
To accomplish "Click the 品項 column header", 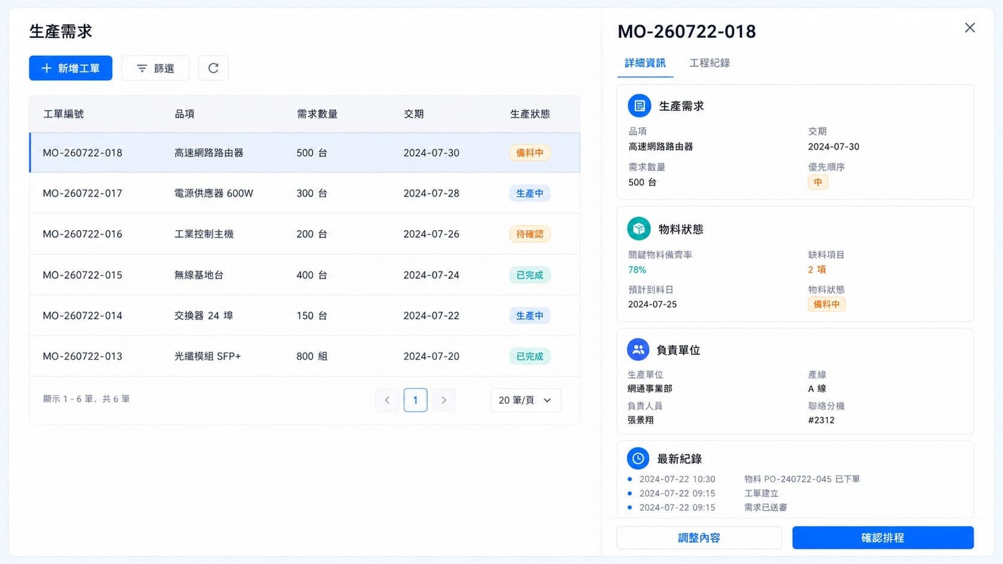I will pos(184,114).
